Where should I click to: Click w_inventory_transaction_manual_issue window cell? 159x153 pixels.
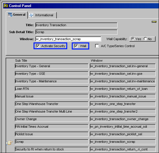pyautogui.click(x=123, y=96)
